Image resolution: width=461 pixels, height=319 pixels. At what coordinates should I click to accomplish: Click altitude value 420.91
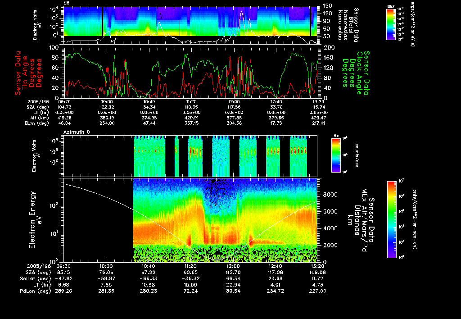(191, 118)
